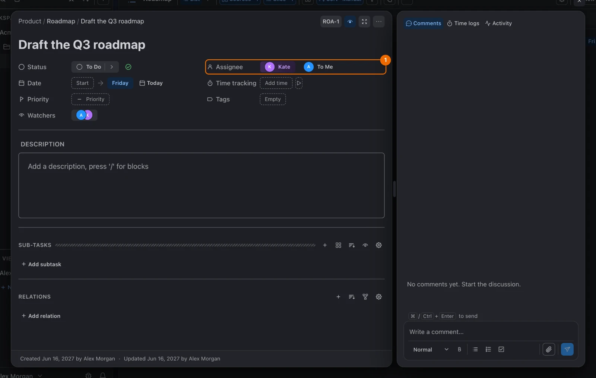Click Add subtask
The height and width of the screenshot is (378, 596).
(x=41, y=264)
